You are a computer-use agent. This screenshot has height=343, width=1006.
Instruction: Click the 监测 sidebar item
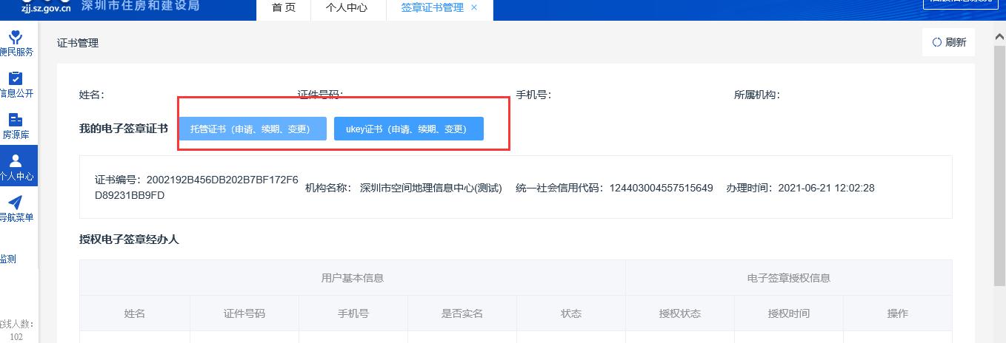[x=7, y=259]
